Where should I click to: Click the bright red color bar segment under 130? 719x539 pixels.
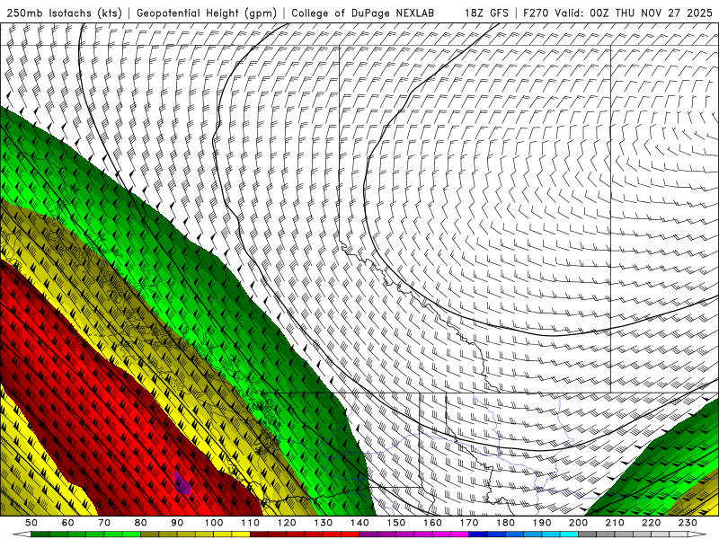[x=333, y=535]
